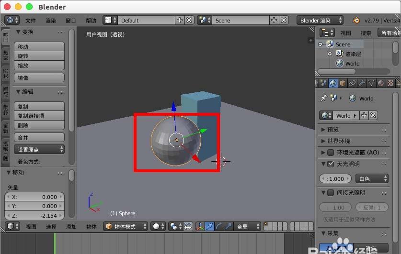Image resolution: width=401 pixels, height=254 pixels.
Task: Select the Constraints properties tab chain icon
Action: tap(352, 83)
